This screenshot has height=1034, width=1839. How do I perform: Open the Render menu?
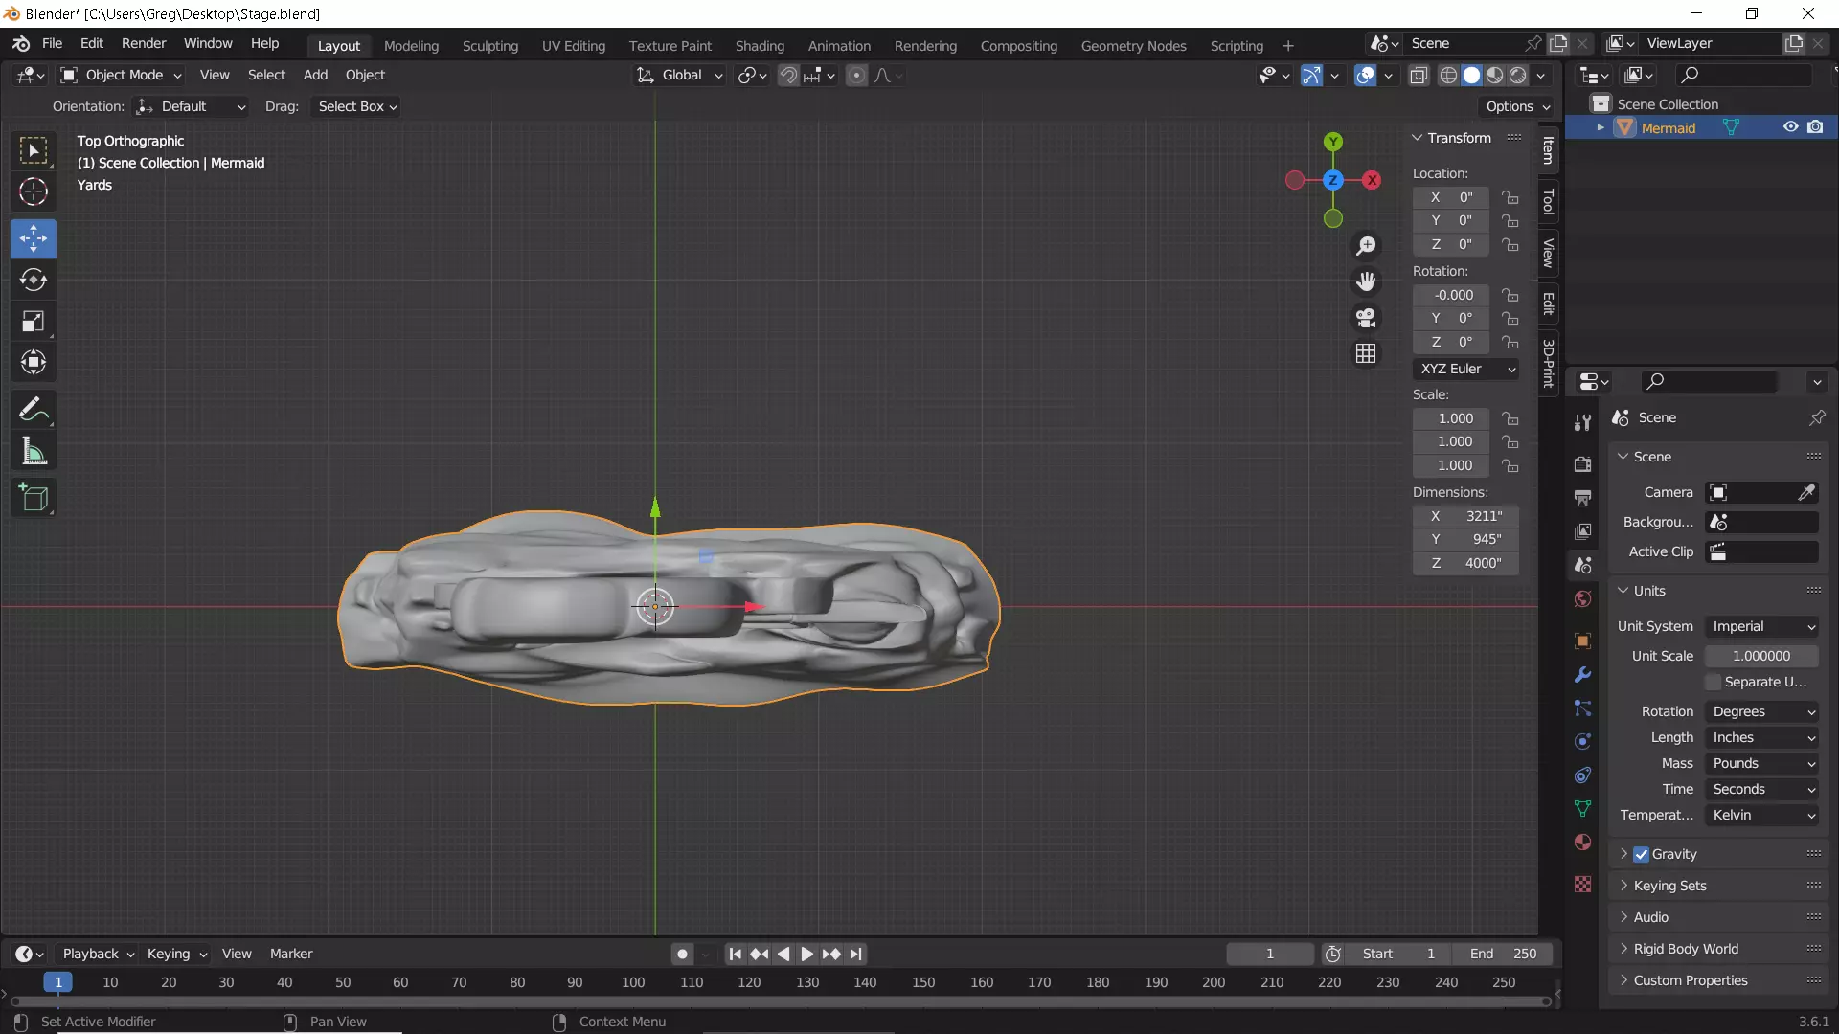pos(144,43)
